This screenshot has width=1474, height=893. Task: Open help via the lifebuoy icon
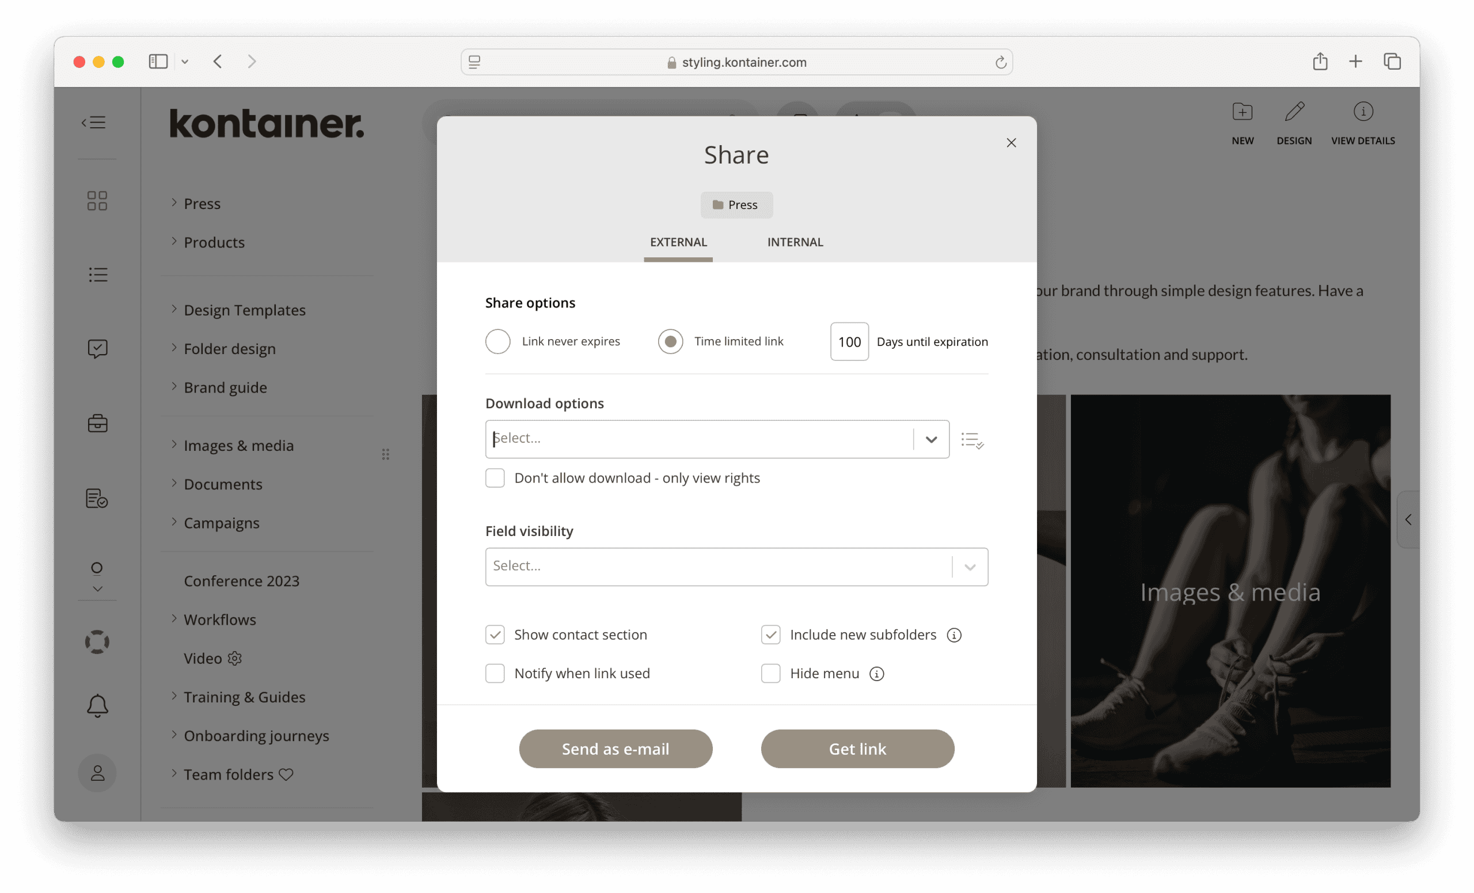[96, 642]
